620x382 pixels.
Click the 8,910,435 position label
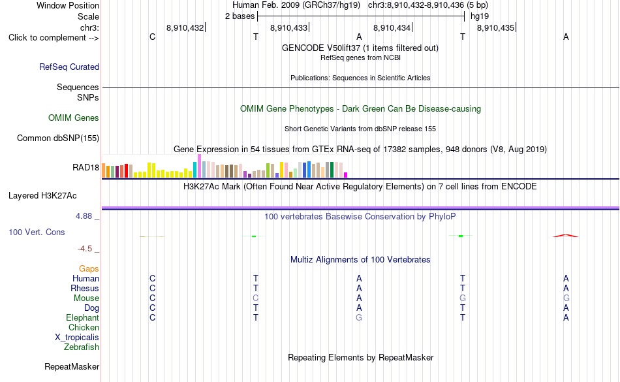[x=495, y=27]
